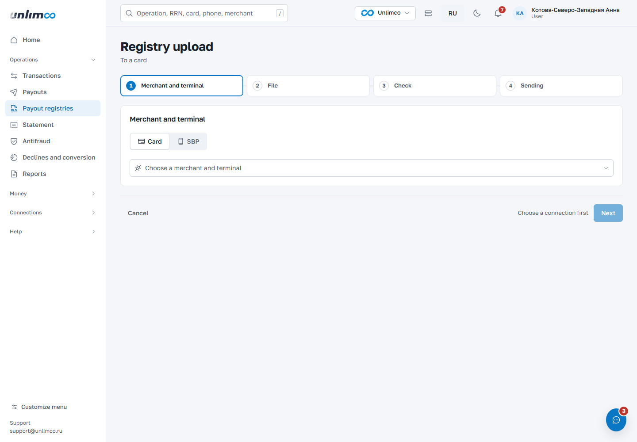
Task: Cancel the registry upload
Action: click(x=138, y=213)
